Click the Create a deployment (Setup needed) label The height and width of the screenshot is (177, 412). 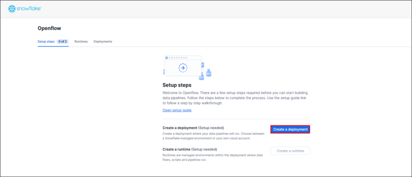(x=193, y=128)
